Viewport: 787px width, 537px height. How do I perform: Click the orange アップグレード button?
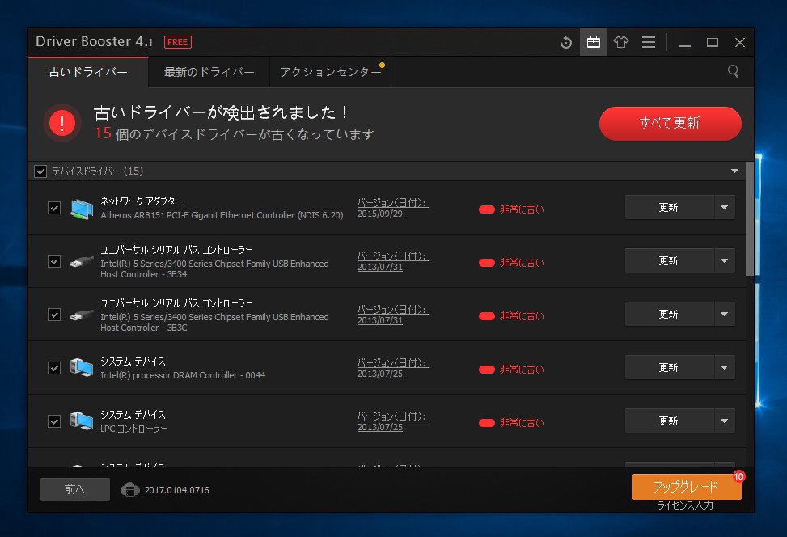[686, 486]
